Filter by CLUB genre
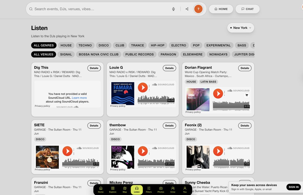Screen dimensions: 303x195 coord(120,45)
